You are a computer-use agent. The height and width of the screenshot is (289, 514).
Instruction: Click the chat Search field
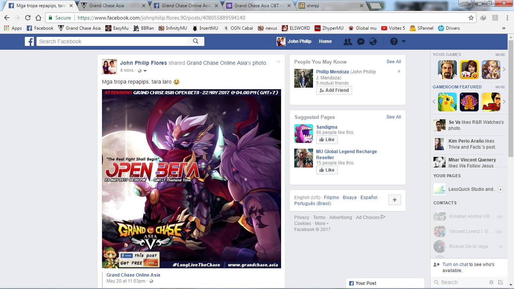pos(460,282)
